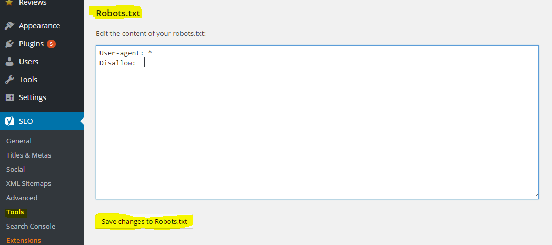Open the SEO Extensions link
Screen dimensions: 552x245
pyautogui.click(x=23, y=240)
